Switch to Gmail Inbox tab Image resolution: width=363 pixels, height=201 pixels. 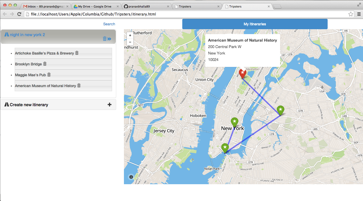45,6
